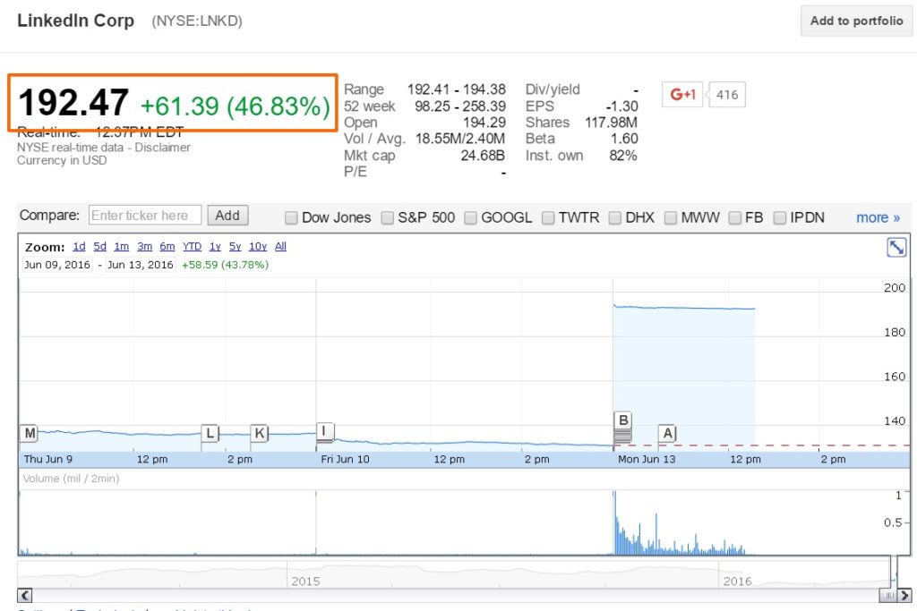Click the chart expand/fullscreen icon
The height and width of the screenshot is (611, 917).
click(x=896, y=248)
